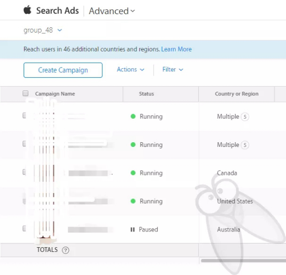Click the Create Campaign button
This screenshot has height=275, width=286.
tap(63, 70)
